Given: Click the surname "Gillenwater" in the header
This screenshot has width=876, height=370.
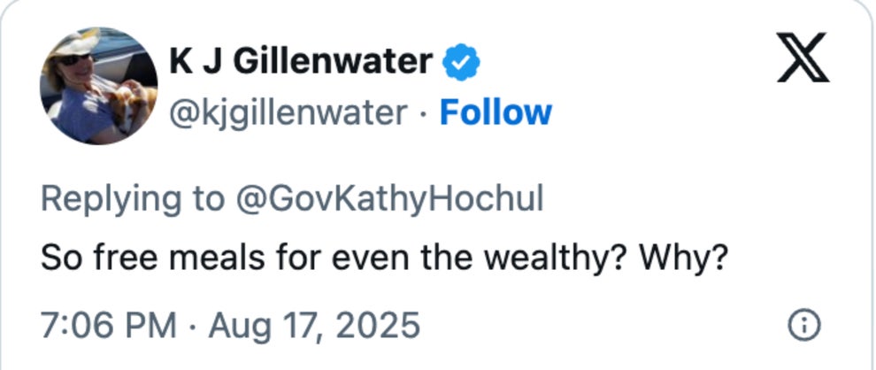Looking at the screenshot, I should [334, 61].
